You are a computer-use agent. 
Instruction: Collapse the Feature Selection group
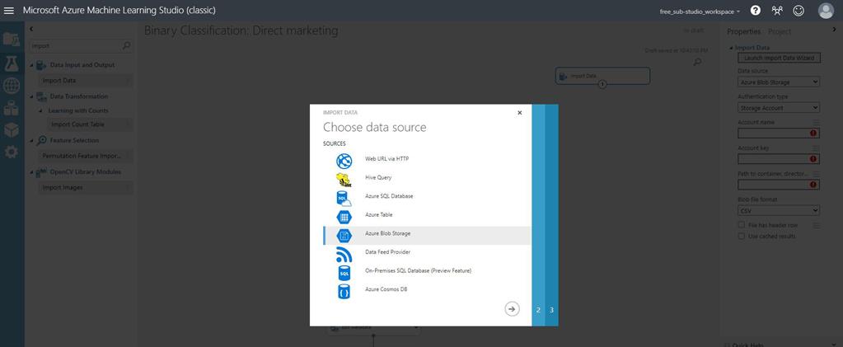[31, 141]
